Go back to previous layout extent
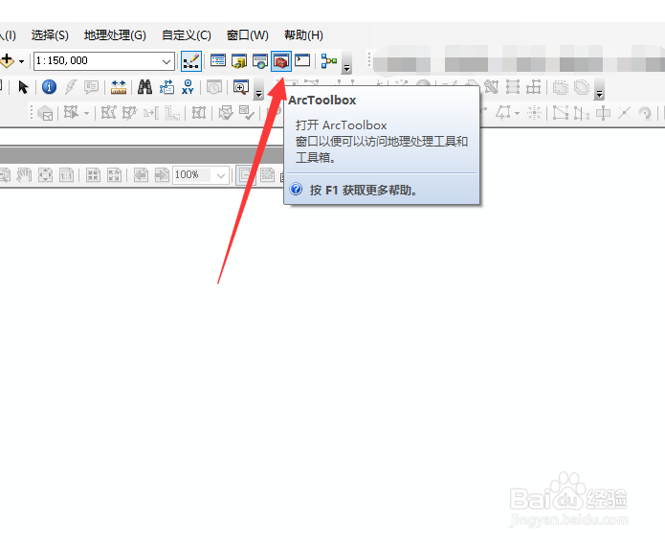Screen dimensions: 665x543 [x=141, y=174]
